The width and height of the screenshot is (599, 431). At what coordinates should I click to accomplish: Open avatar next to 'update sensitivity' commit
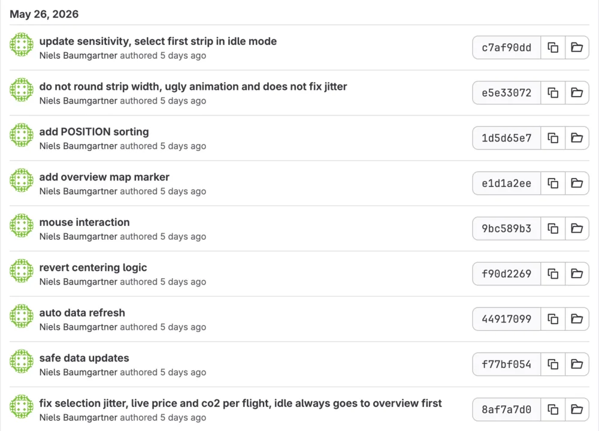tap(22, 44)
